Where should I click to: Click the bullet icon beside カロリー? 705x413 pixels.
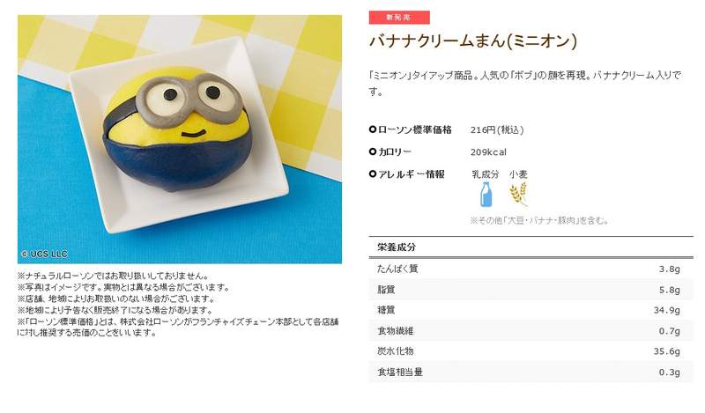pyautogui.click(x=372, y=151)
